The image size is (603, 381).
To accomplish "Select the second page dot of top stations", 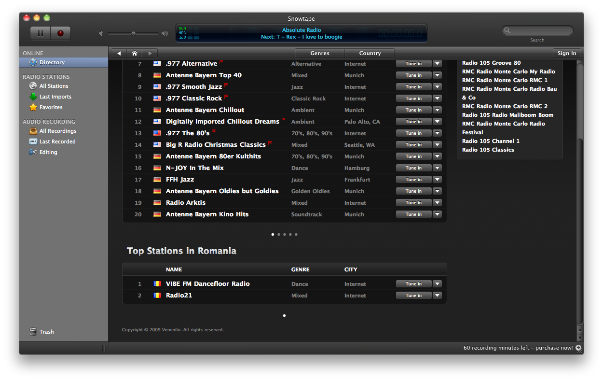I will coord(279,234).
